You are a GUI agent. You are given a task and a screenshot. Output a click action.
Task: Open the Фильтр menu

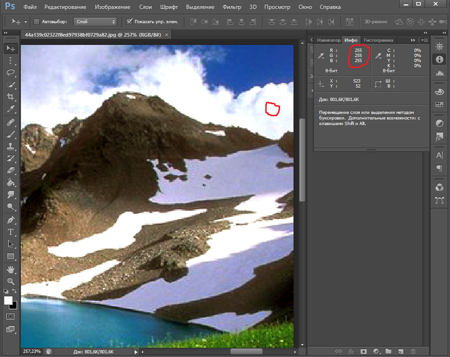[x=231, y=7]
